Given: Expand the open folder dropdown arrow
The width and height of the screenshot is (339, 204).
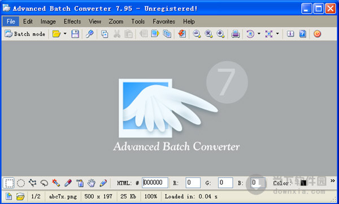Looking at the screenshot, I should pyautogui.click(x=65, y=34).
